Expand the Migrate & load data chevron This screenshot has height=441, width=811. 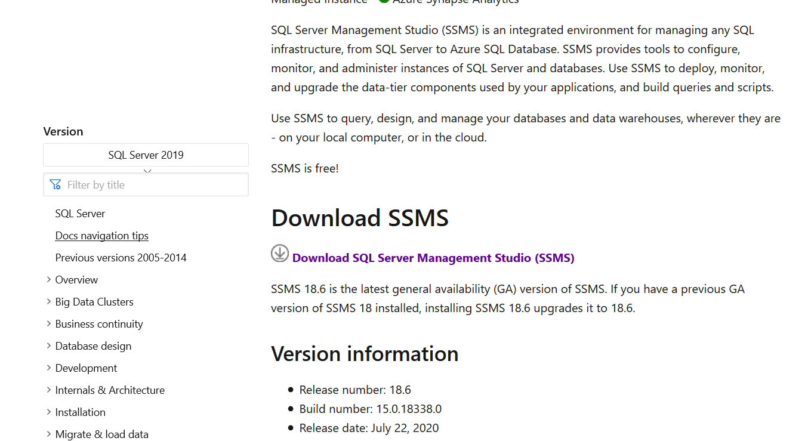pos(48,434)
